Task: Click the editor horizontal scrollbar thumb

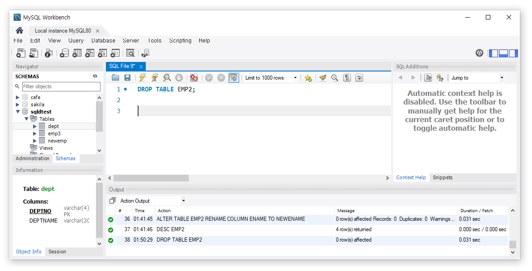Action: click(x=151, y=178)
